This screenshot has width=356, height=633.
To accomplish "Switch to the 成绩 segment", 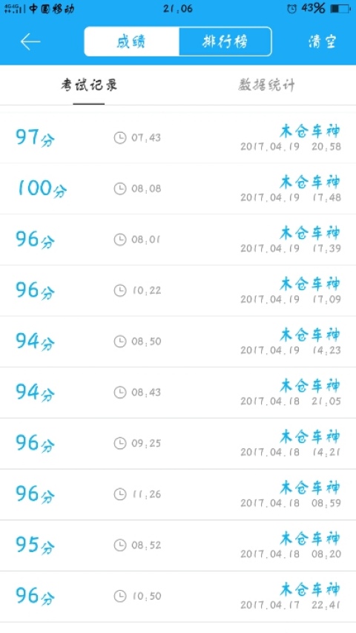I will tap(131, 42).
